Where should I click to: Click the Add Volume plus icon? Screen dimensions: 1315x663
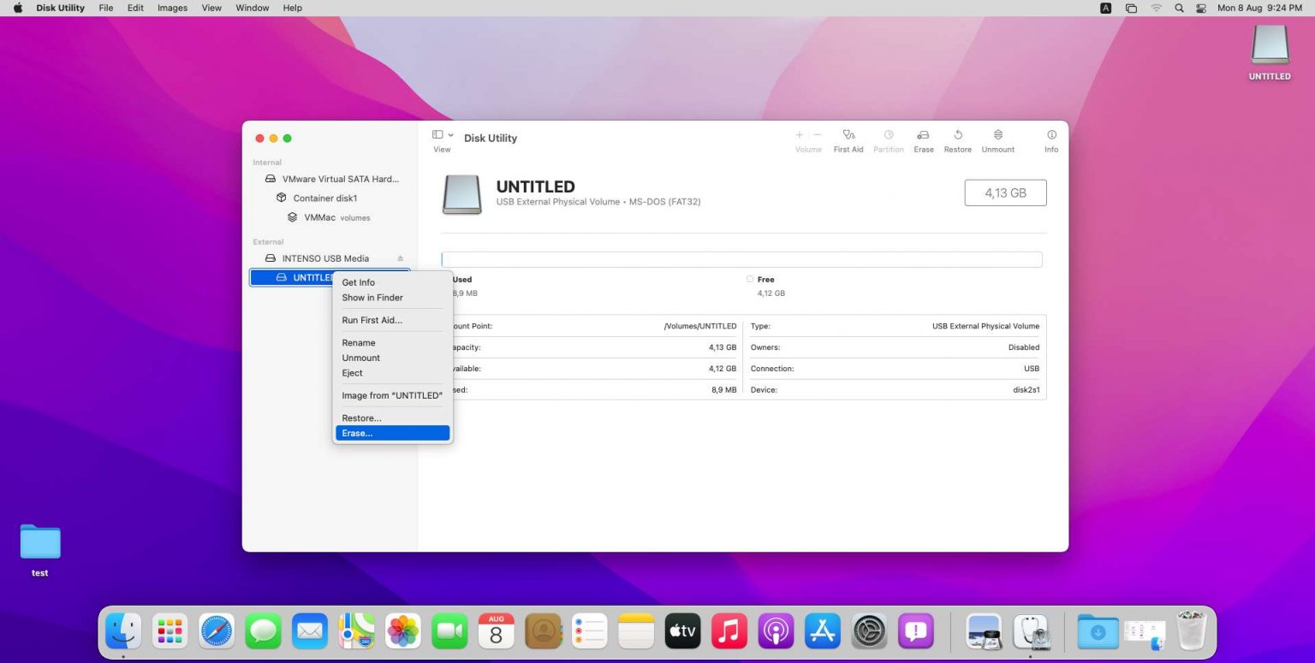(799, 135)
